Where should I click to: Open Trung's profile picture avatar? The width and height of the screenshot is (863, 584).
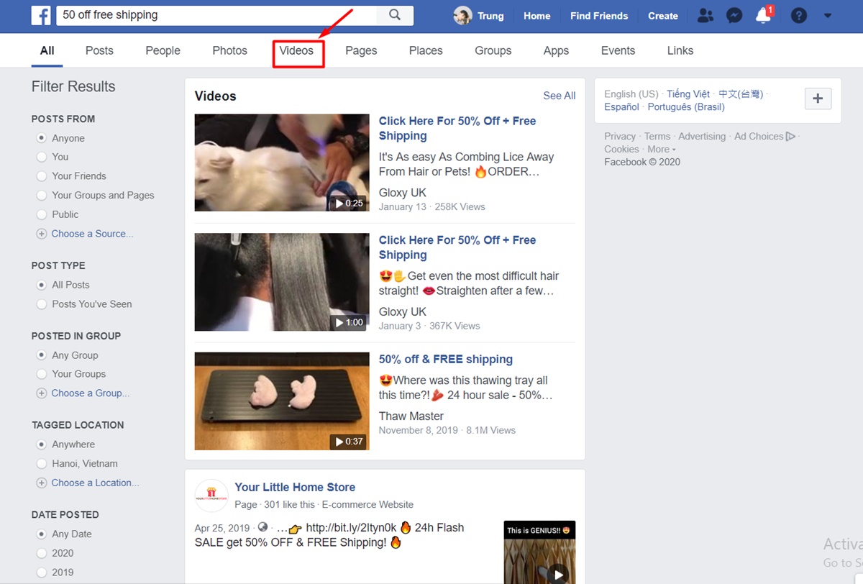pos(462,16)
